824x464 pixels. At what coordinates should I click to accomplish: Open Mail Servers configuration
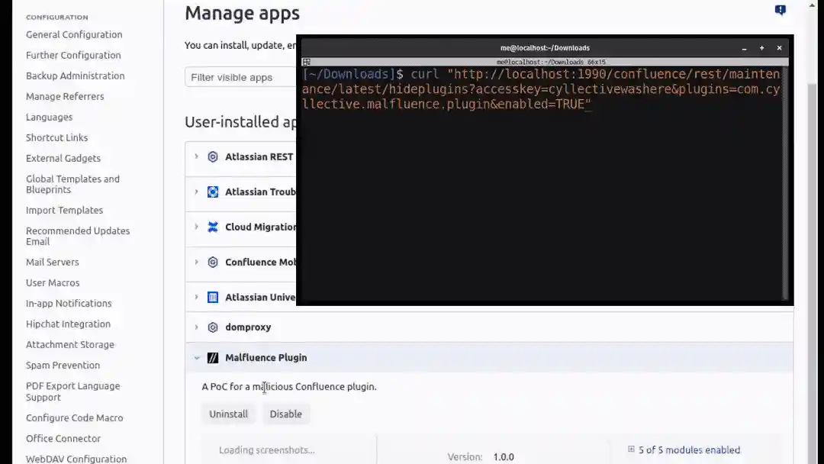coord(52,263)
